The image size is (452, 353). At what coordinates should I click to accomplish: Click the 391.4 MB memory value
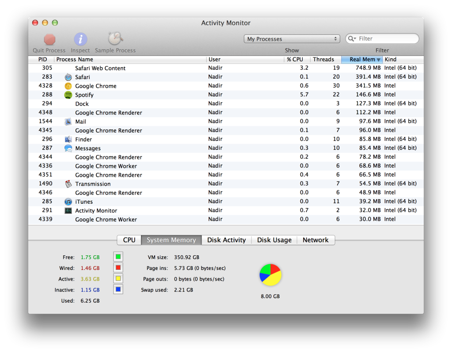(368, 77)
